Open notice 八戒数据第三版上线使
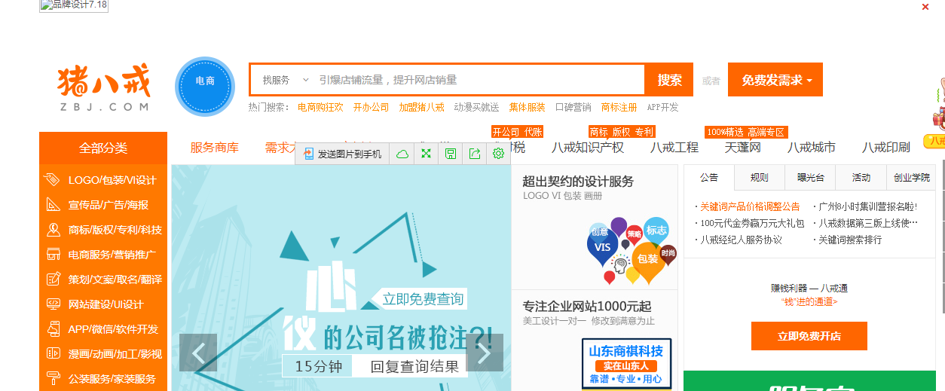 (x=868, y=223)
